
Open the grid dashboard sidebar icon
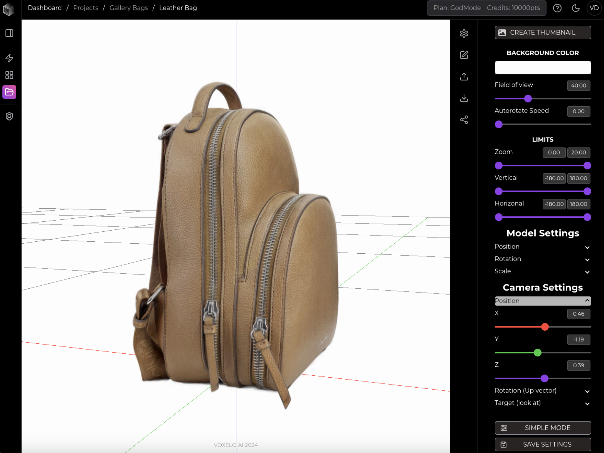pos(9,75)
